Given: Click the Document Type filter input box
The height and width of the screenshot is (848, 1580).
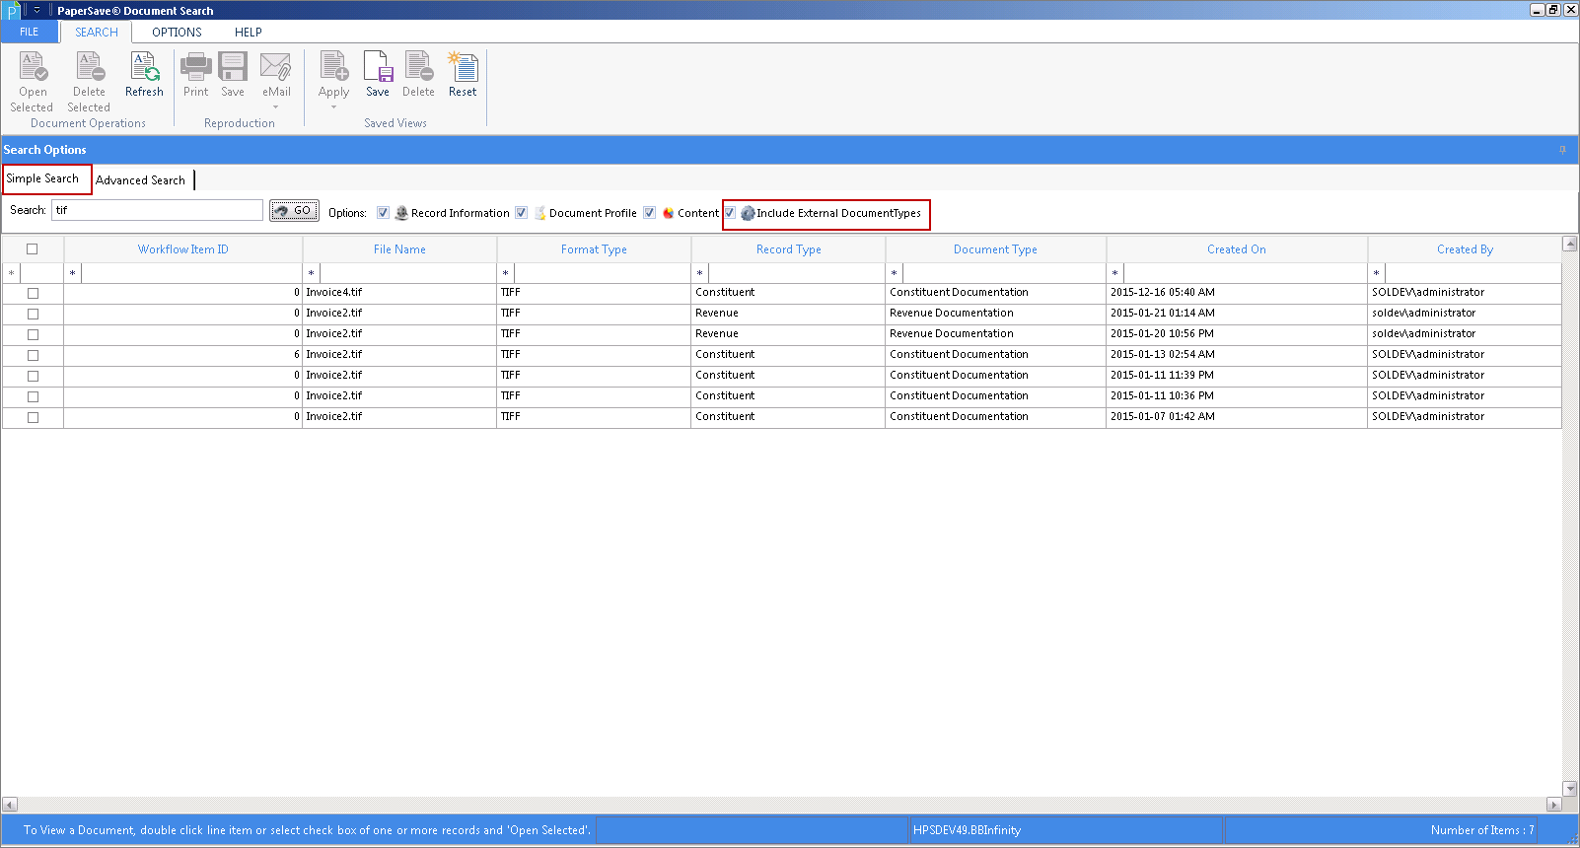Looking at the screenshot, I should [1004, 273].
